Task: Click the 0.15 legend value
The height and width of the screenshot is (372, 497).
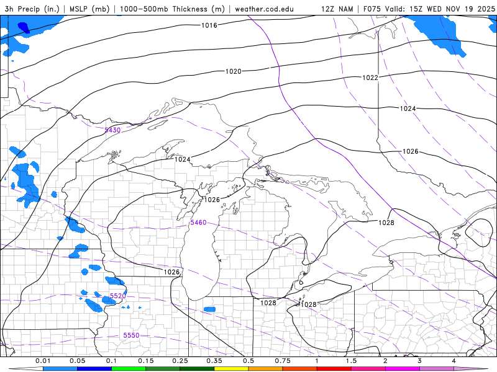Action: pyautogui.click(x=146, y=361)
